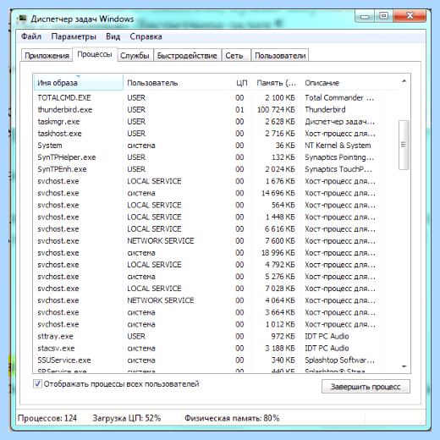440x440 pixels.
Task: Click the Total Commander description cell
Action: [x=339, y=97]
